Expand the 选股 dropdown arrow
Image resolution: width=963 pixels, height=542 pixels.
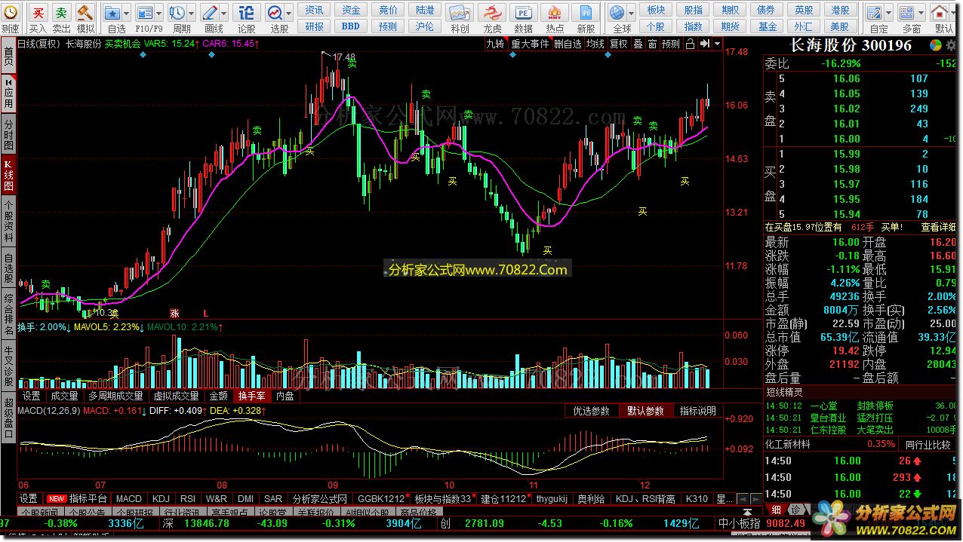[290, 13]
